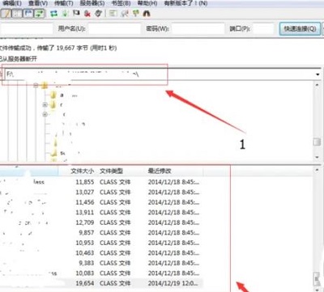Image resolution: width=324 pixels, height=292 pixels.
Task: Click the red disconnect from server icon
Action: pos(87,14)
